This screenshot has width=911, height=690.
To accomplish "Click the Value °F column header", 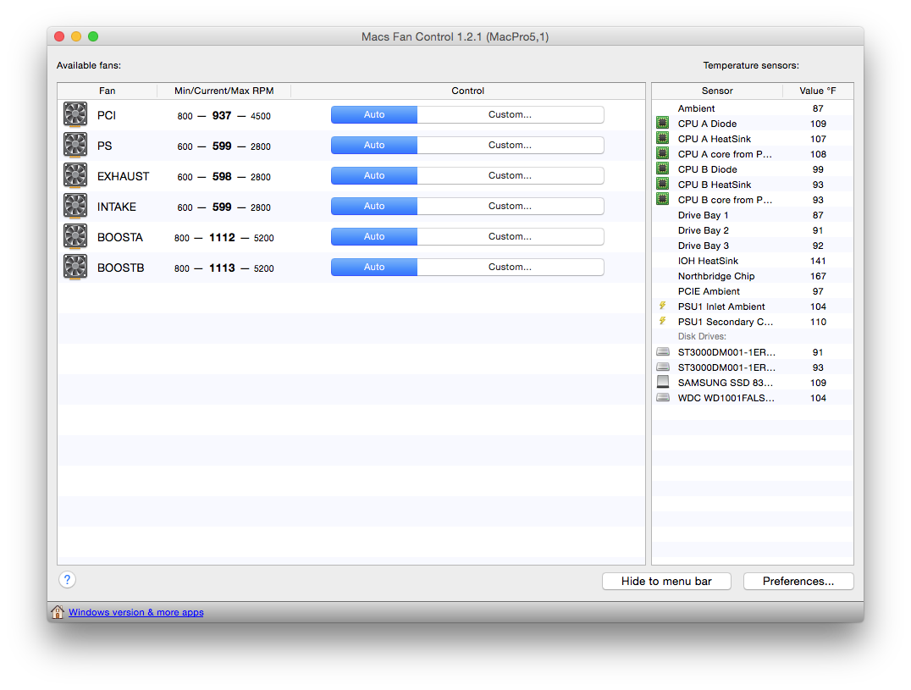I will pos(818,91).
